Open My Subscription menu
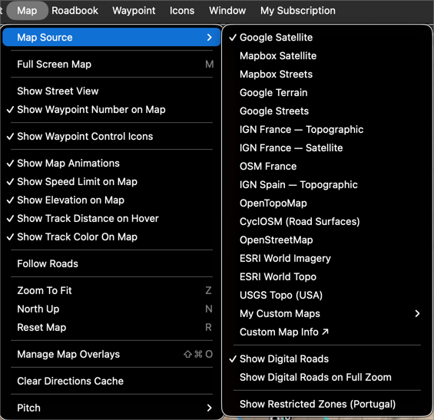Image resolution: width=434 pixels, height=420 pixels. [x=297, y=11]
